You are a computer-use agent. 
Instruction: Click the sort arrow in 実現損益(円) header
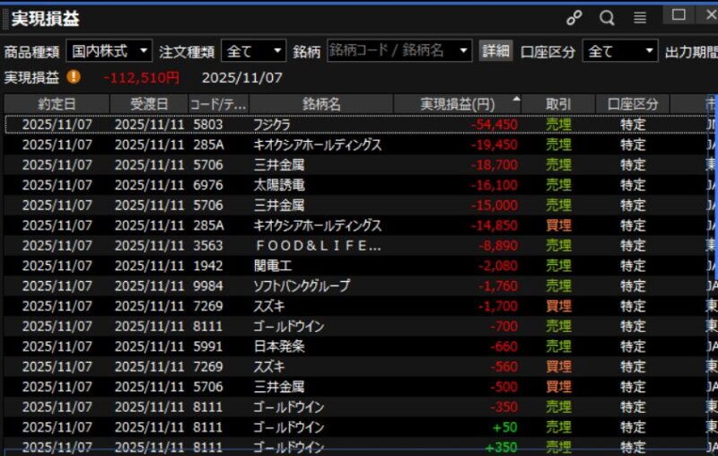[x=515, y=101]
